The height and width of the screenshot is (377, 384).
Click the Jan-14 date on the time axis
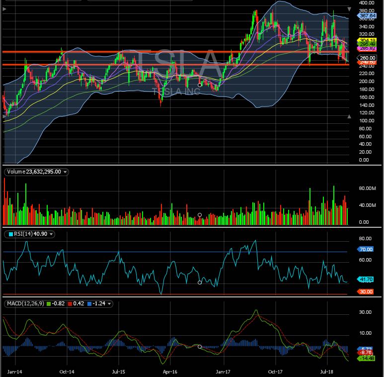click(x=14, y=372)
